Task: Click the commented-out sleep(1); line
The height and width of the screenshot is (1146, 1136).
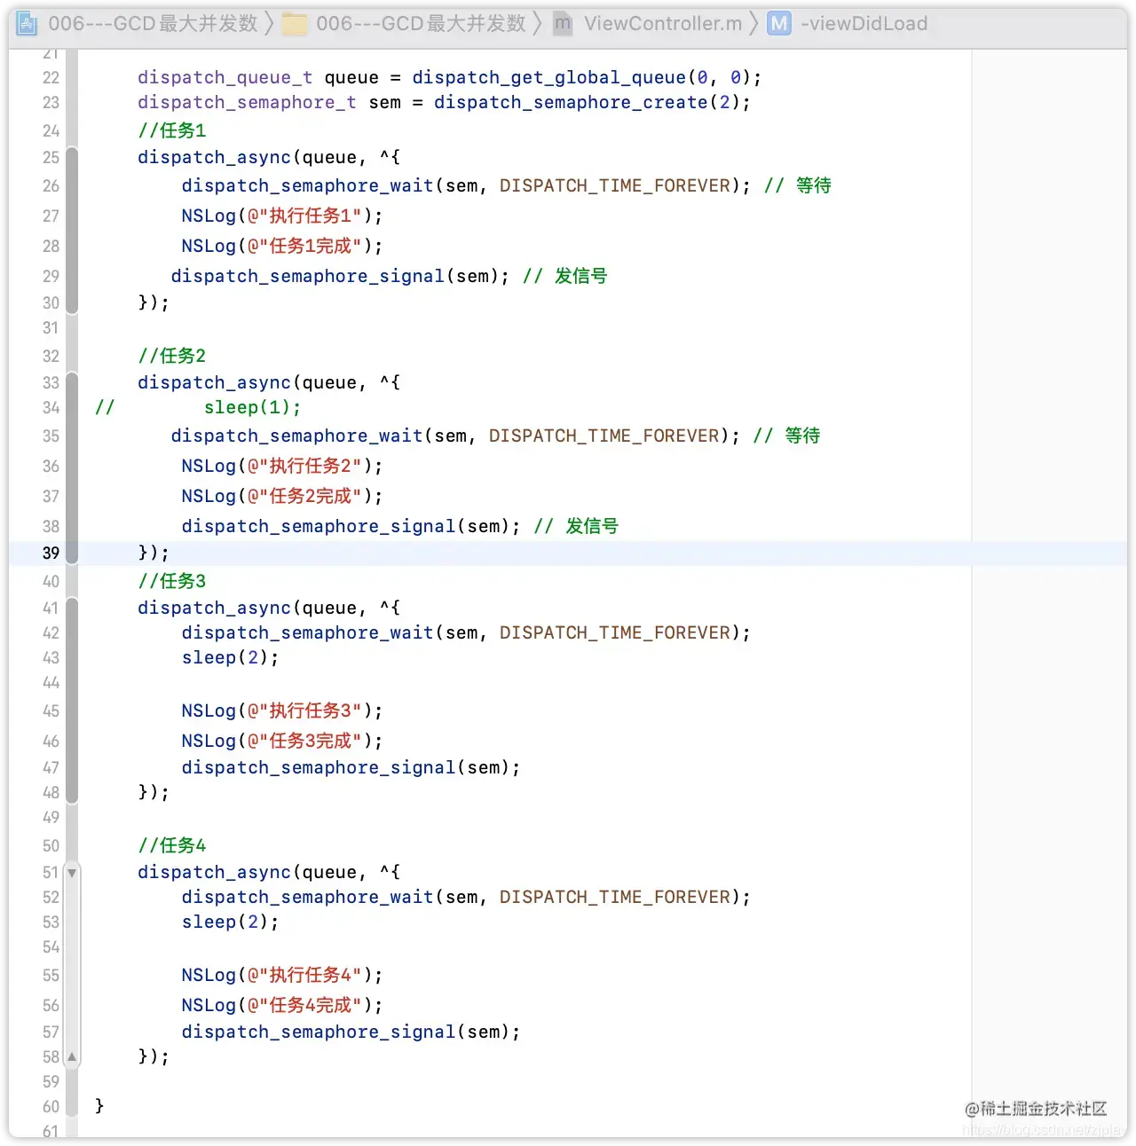Action: click(253, 408)
